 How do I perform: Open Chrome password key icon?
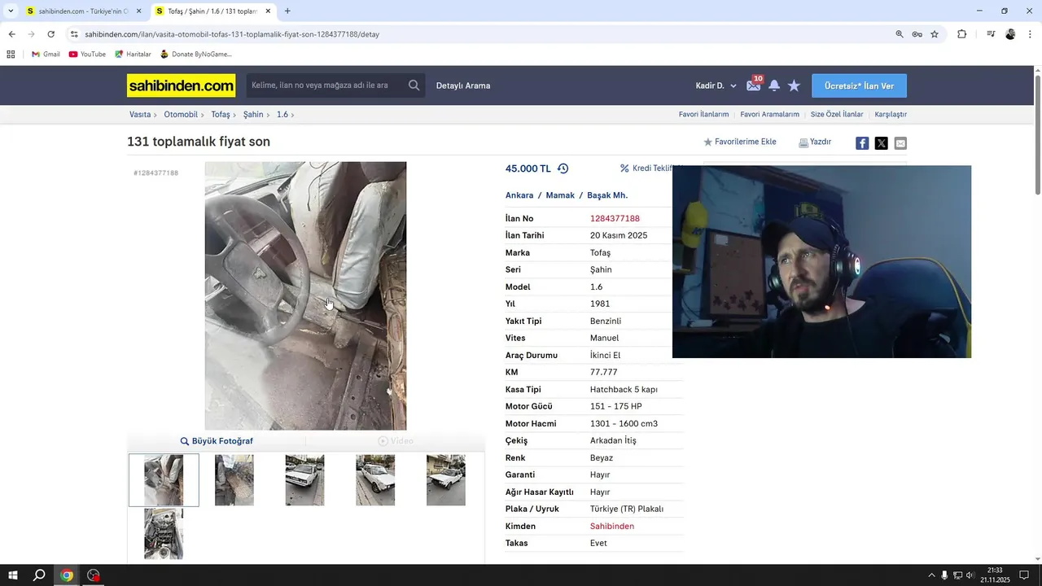click(x=917, y=34)
